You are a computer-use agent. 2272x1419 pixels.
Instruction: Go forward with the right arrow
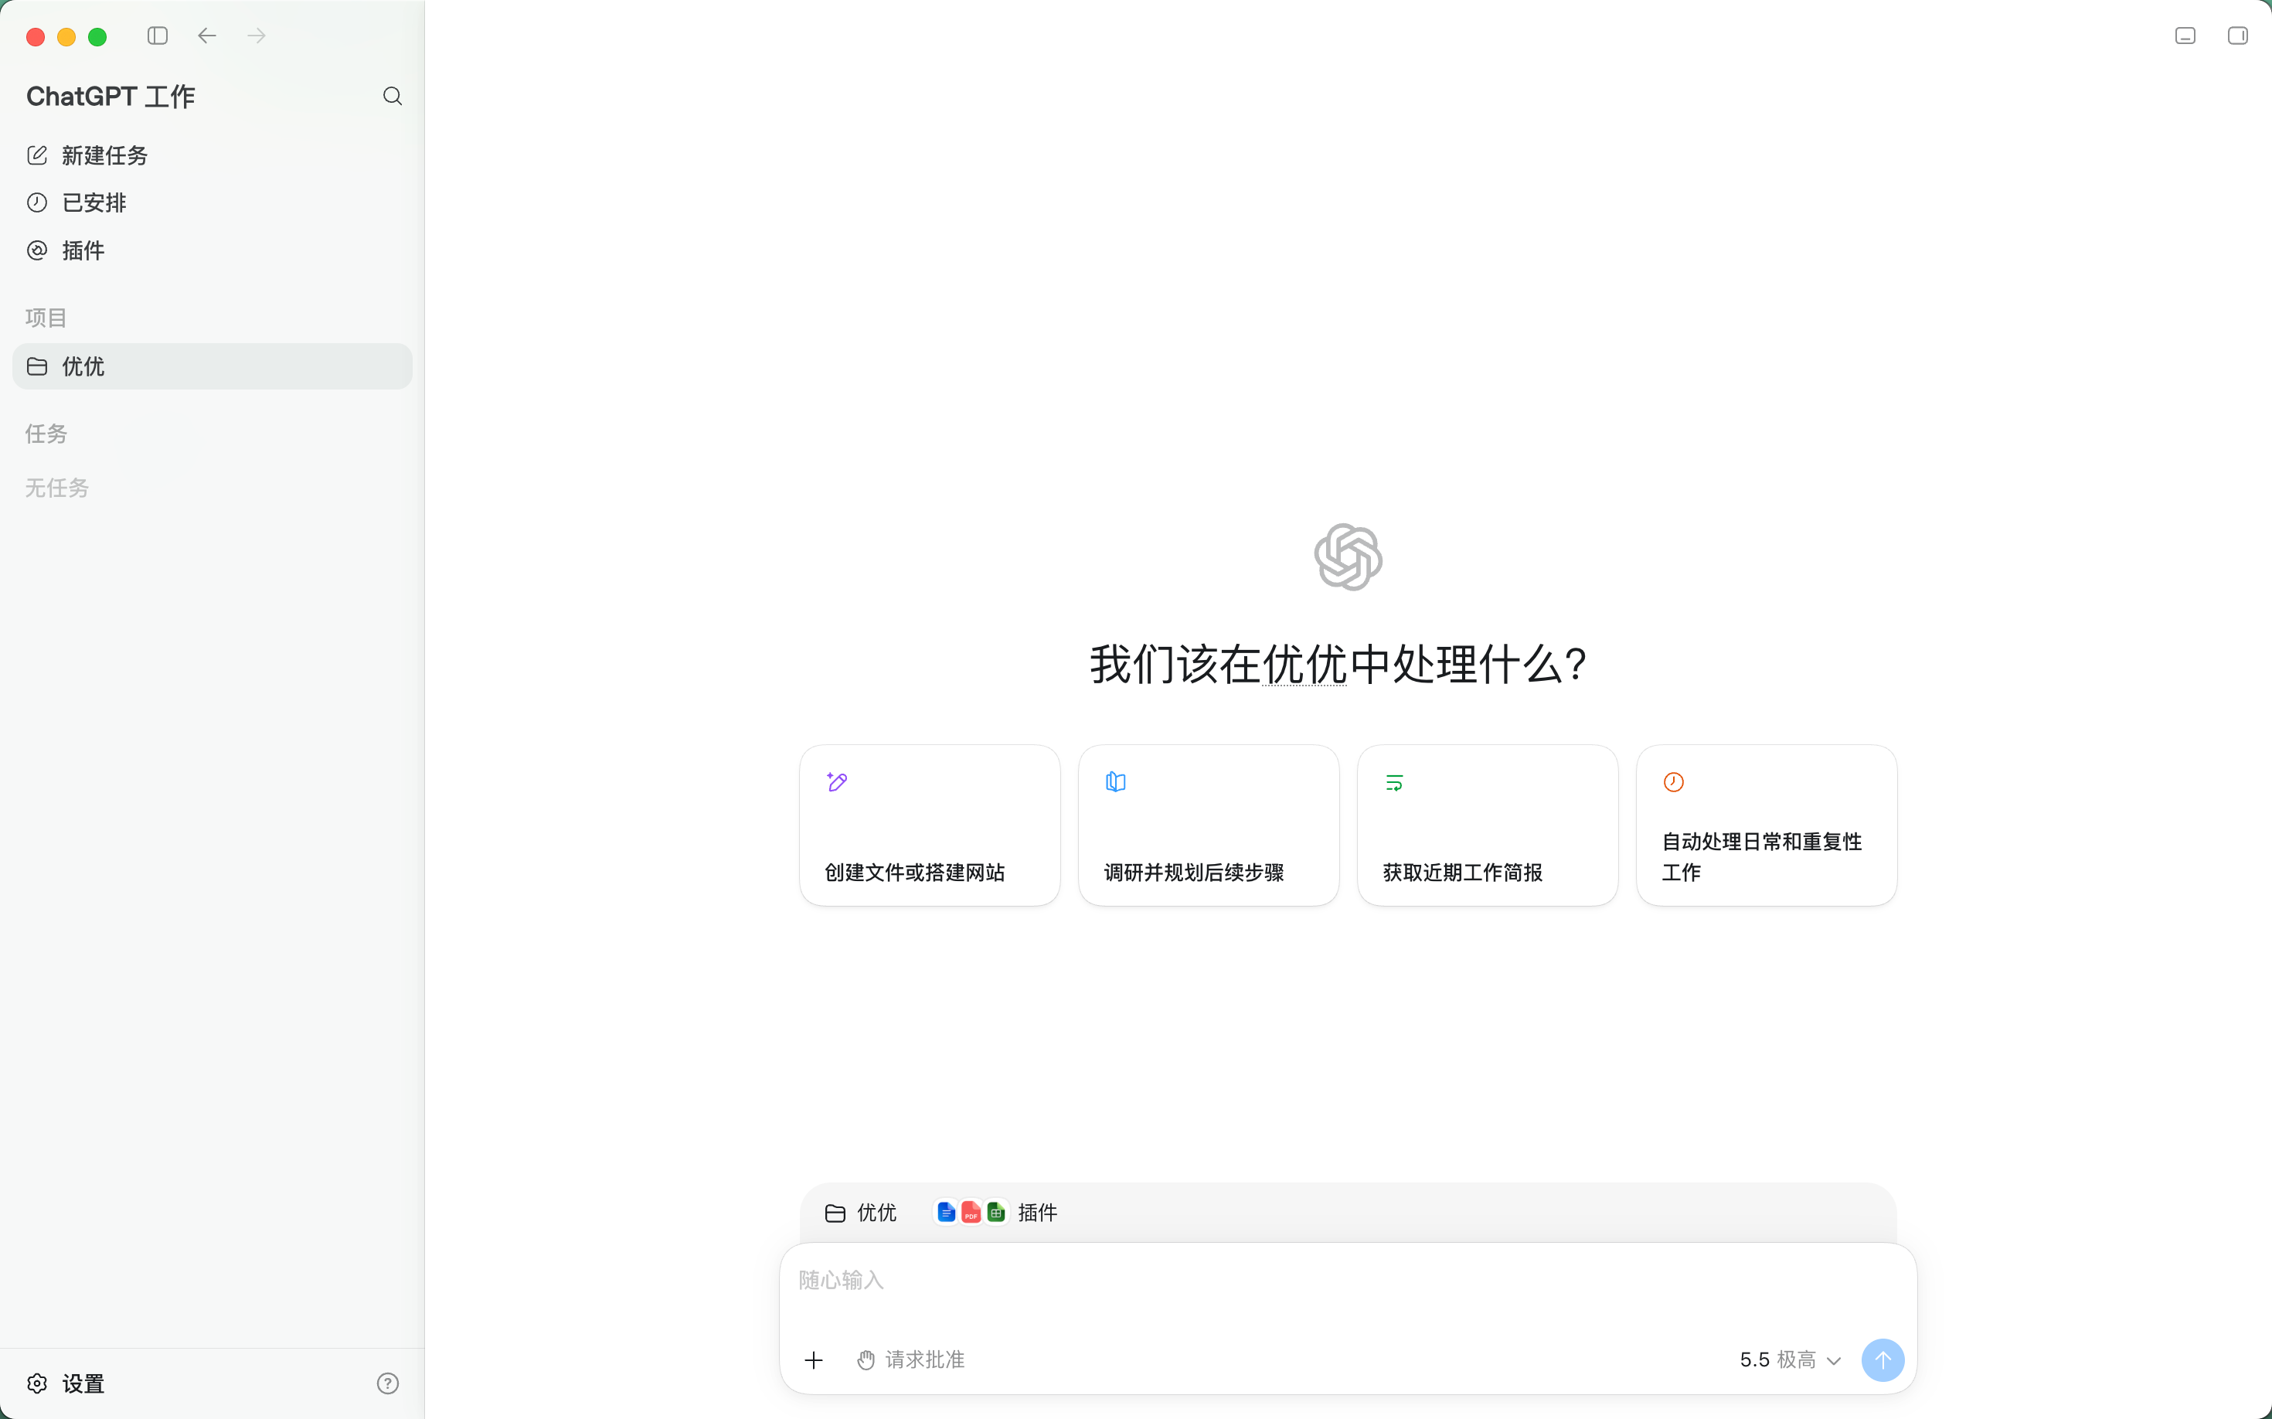[x=257, y=36]
